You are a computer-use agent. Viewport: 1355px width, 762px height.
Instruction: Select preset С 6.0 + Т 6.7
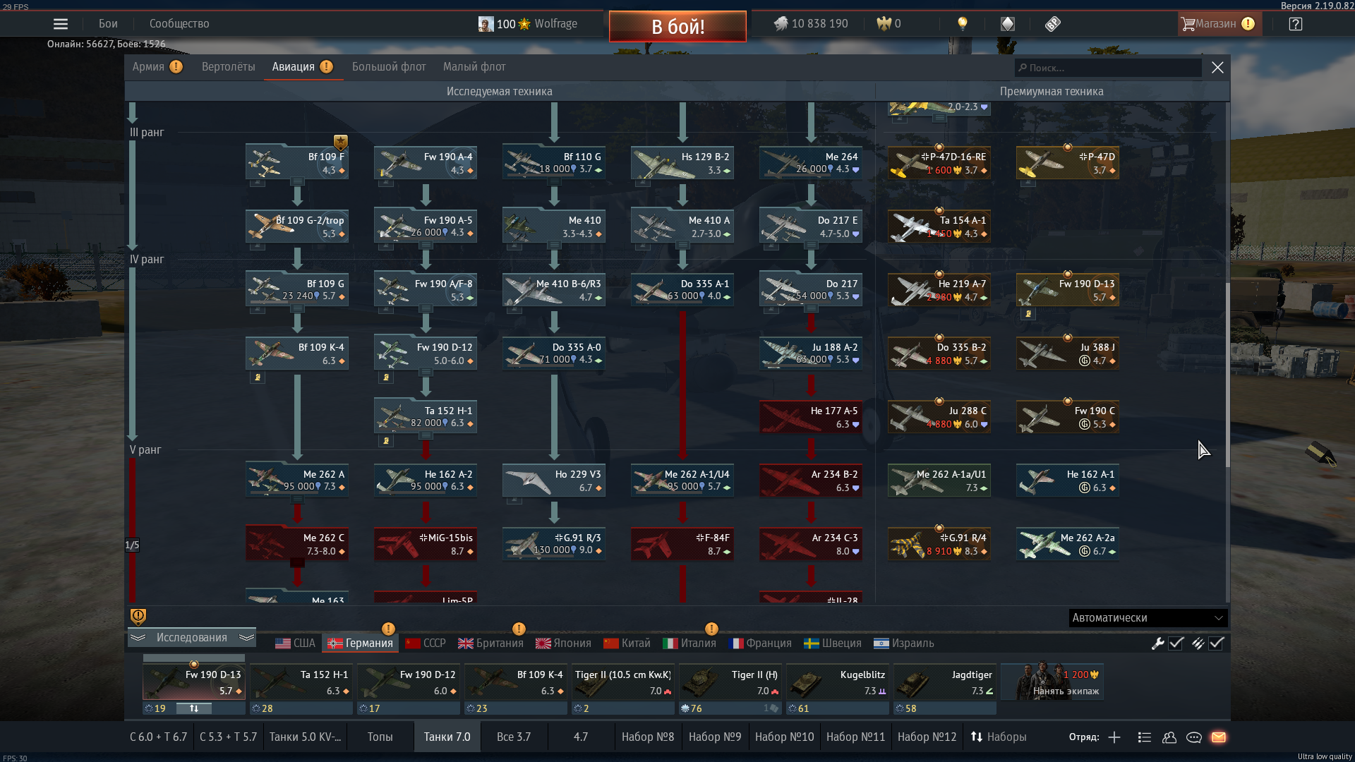158,737
